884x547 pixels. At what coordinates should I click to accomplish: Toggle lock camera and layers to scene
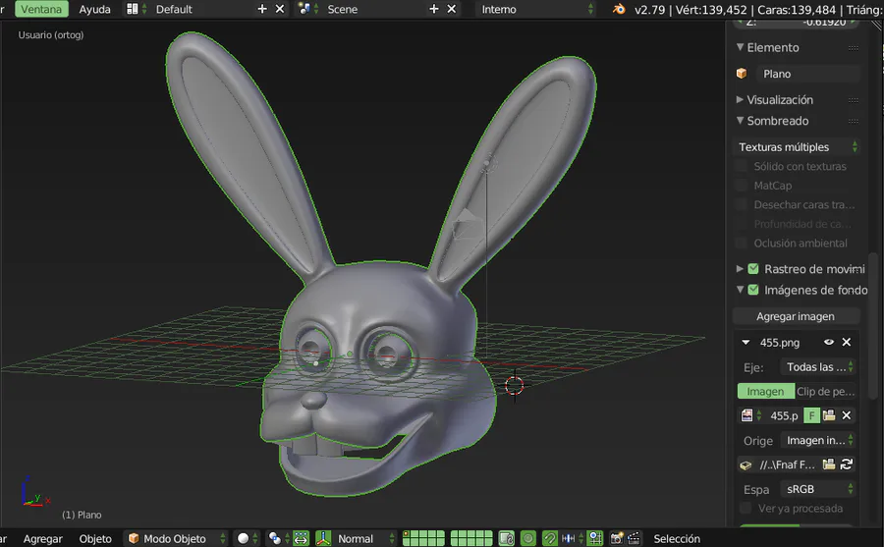506,538
